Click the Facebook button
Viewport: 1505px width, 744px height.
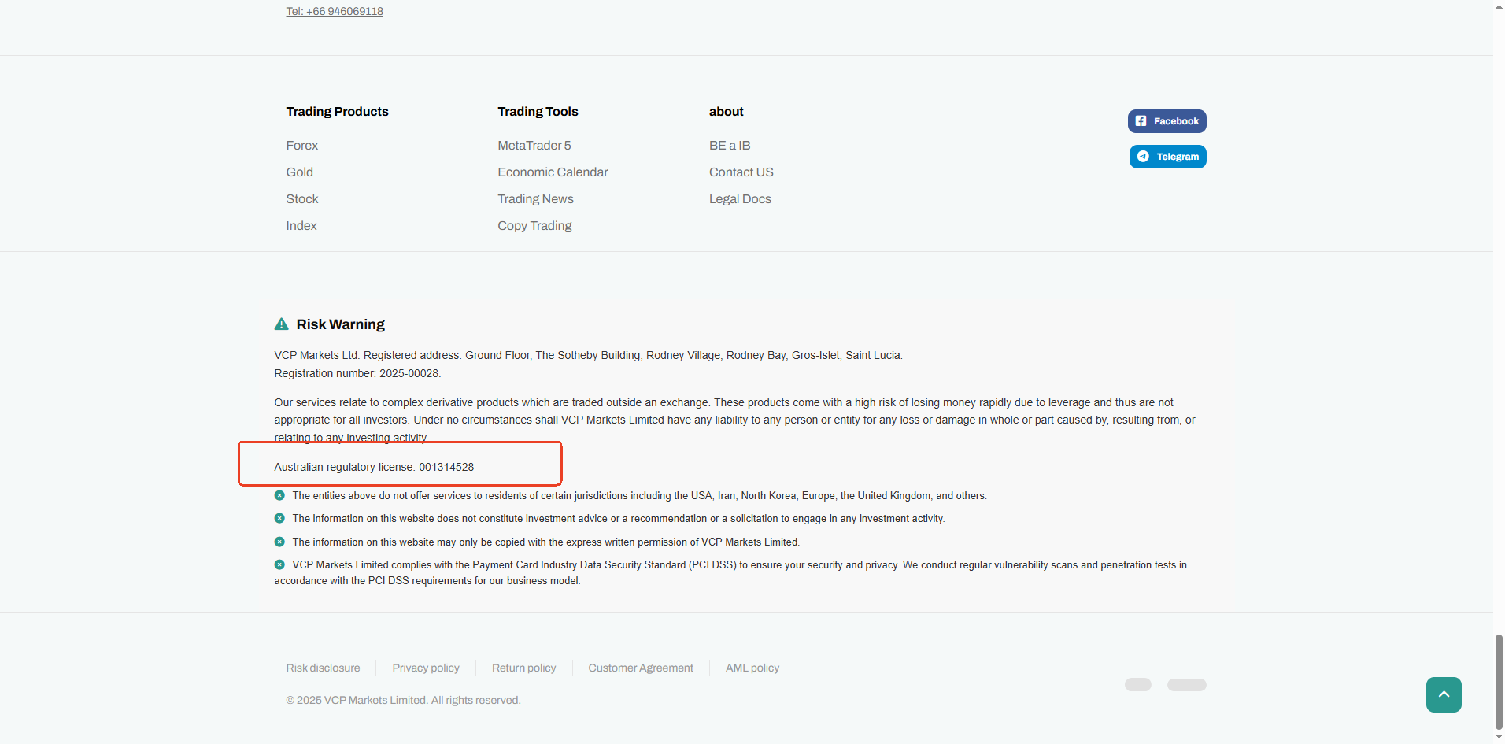click(1167, 121)
